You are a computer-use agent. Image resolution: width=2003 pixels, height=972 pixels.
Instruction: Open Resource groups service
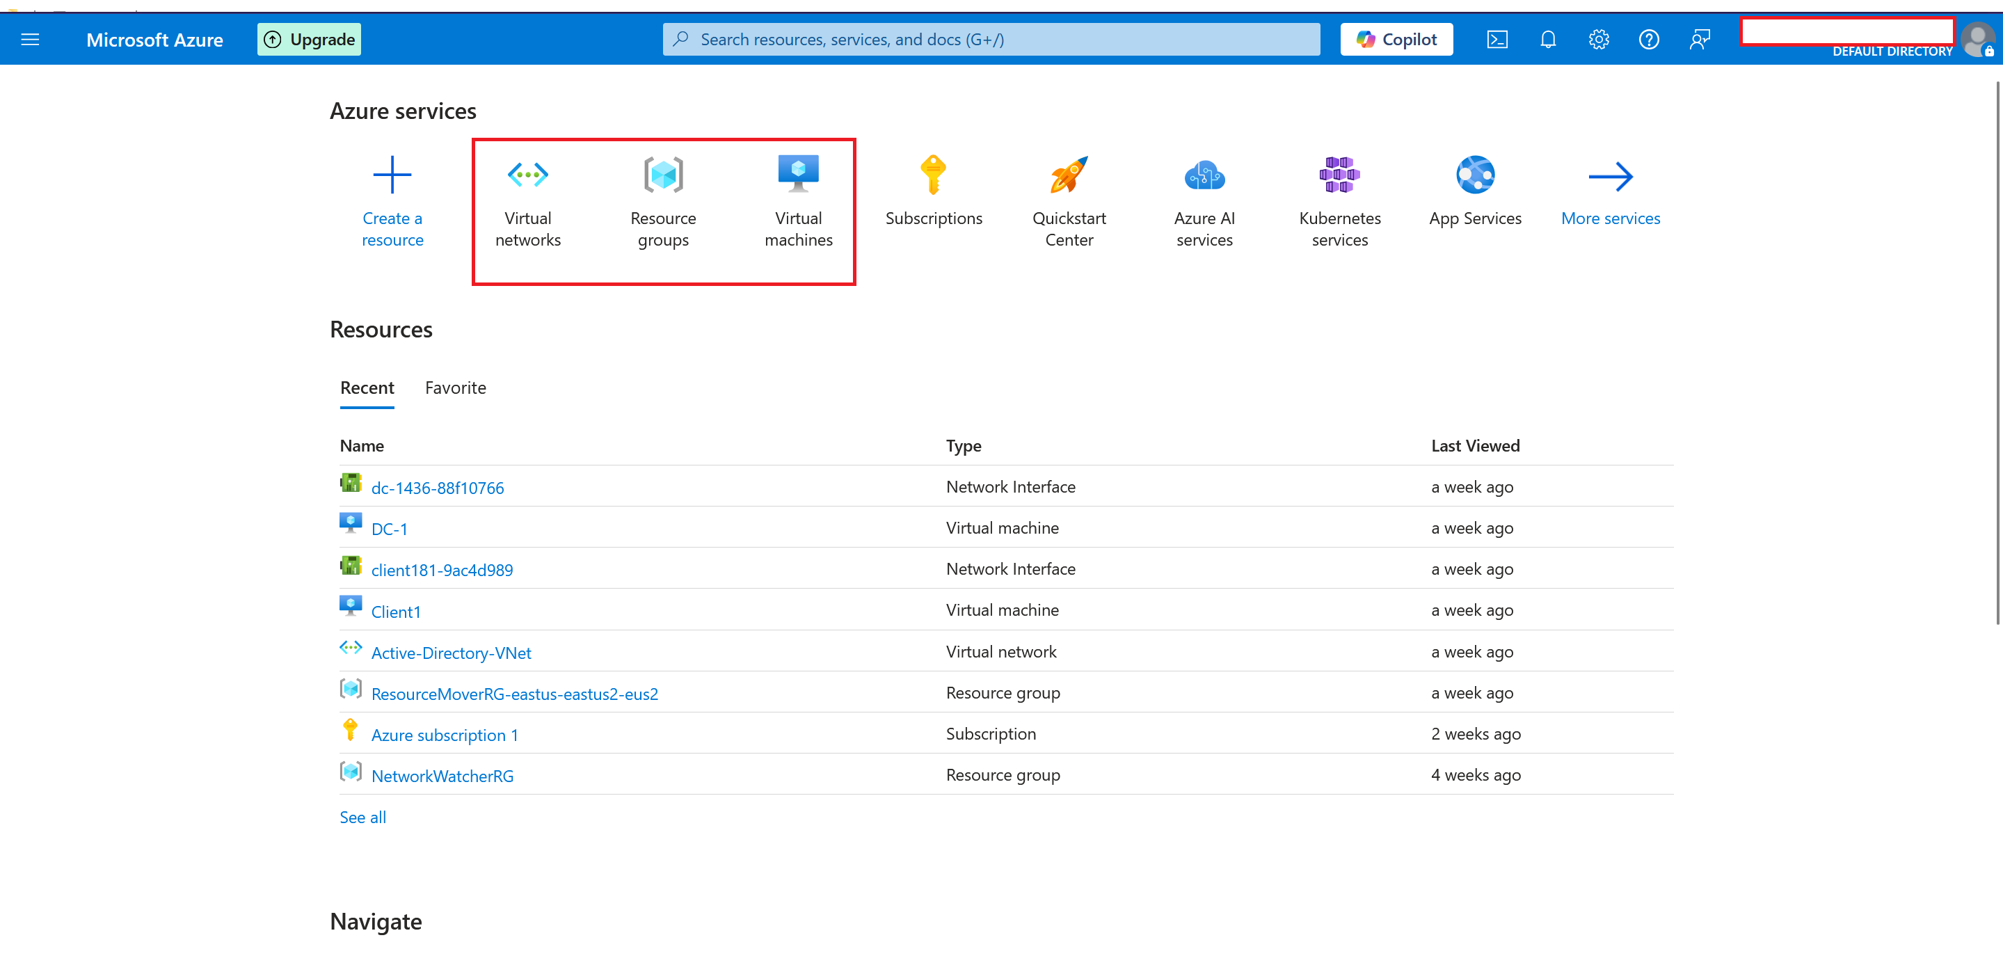click(x=663, y=203)
